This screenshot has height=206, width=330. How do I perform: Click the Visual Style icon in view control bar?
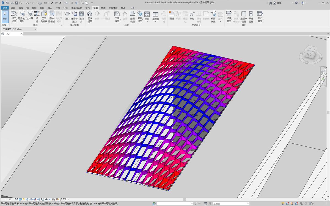(20, 199)
